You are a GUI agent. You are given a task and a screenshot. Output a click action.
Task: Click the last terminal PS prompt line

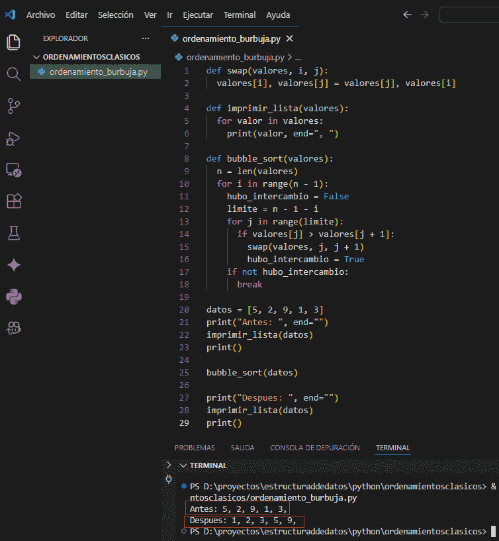point(338,531)
